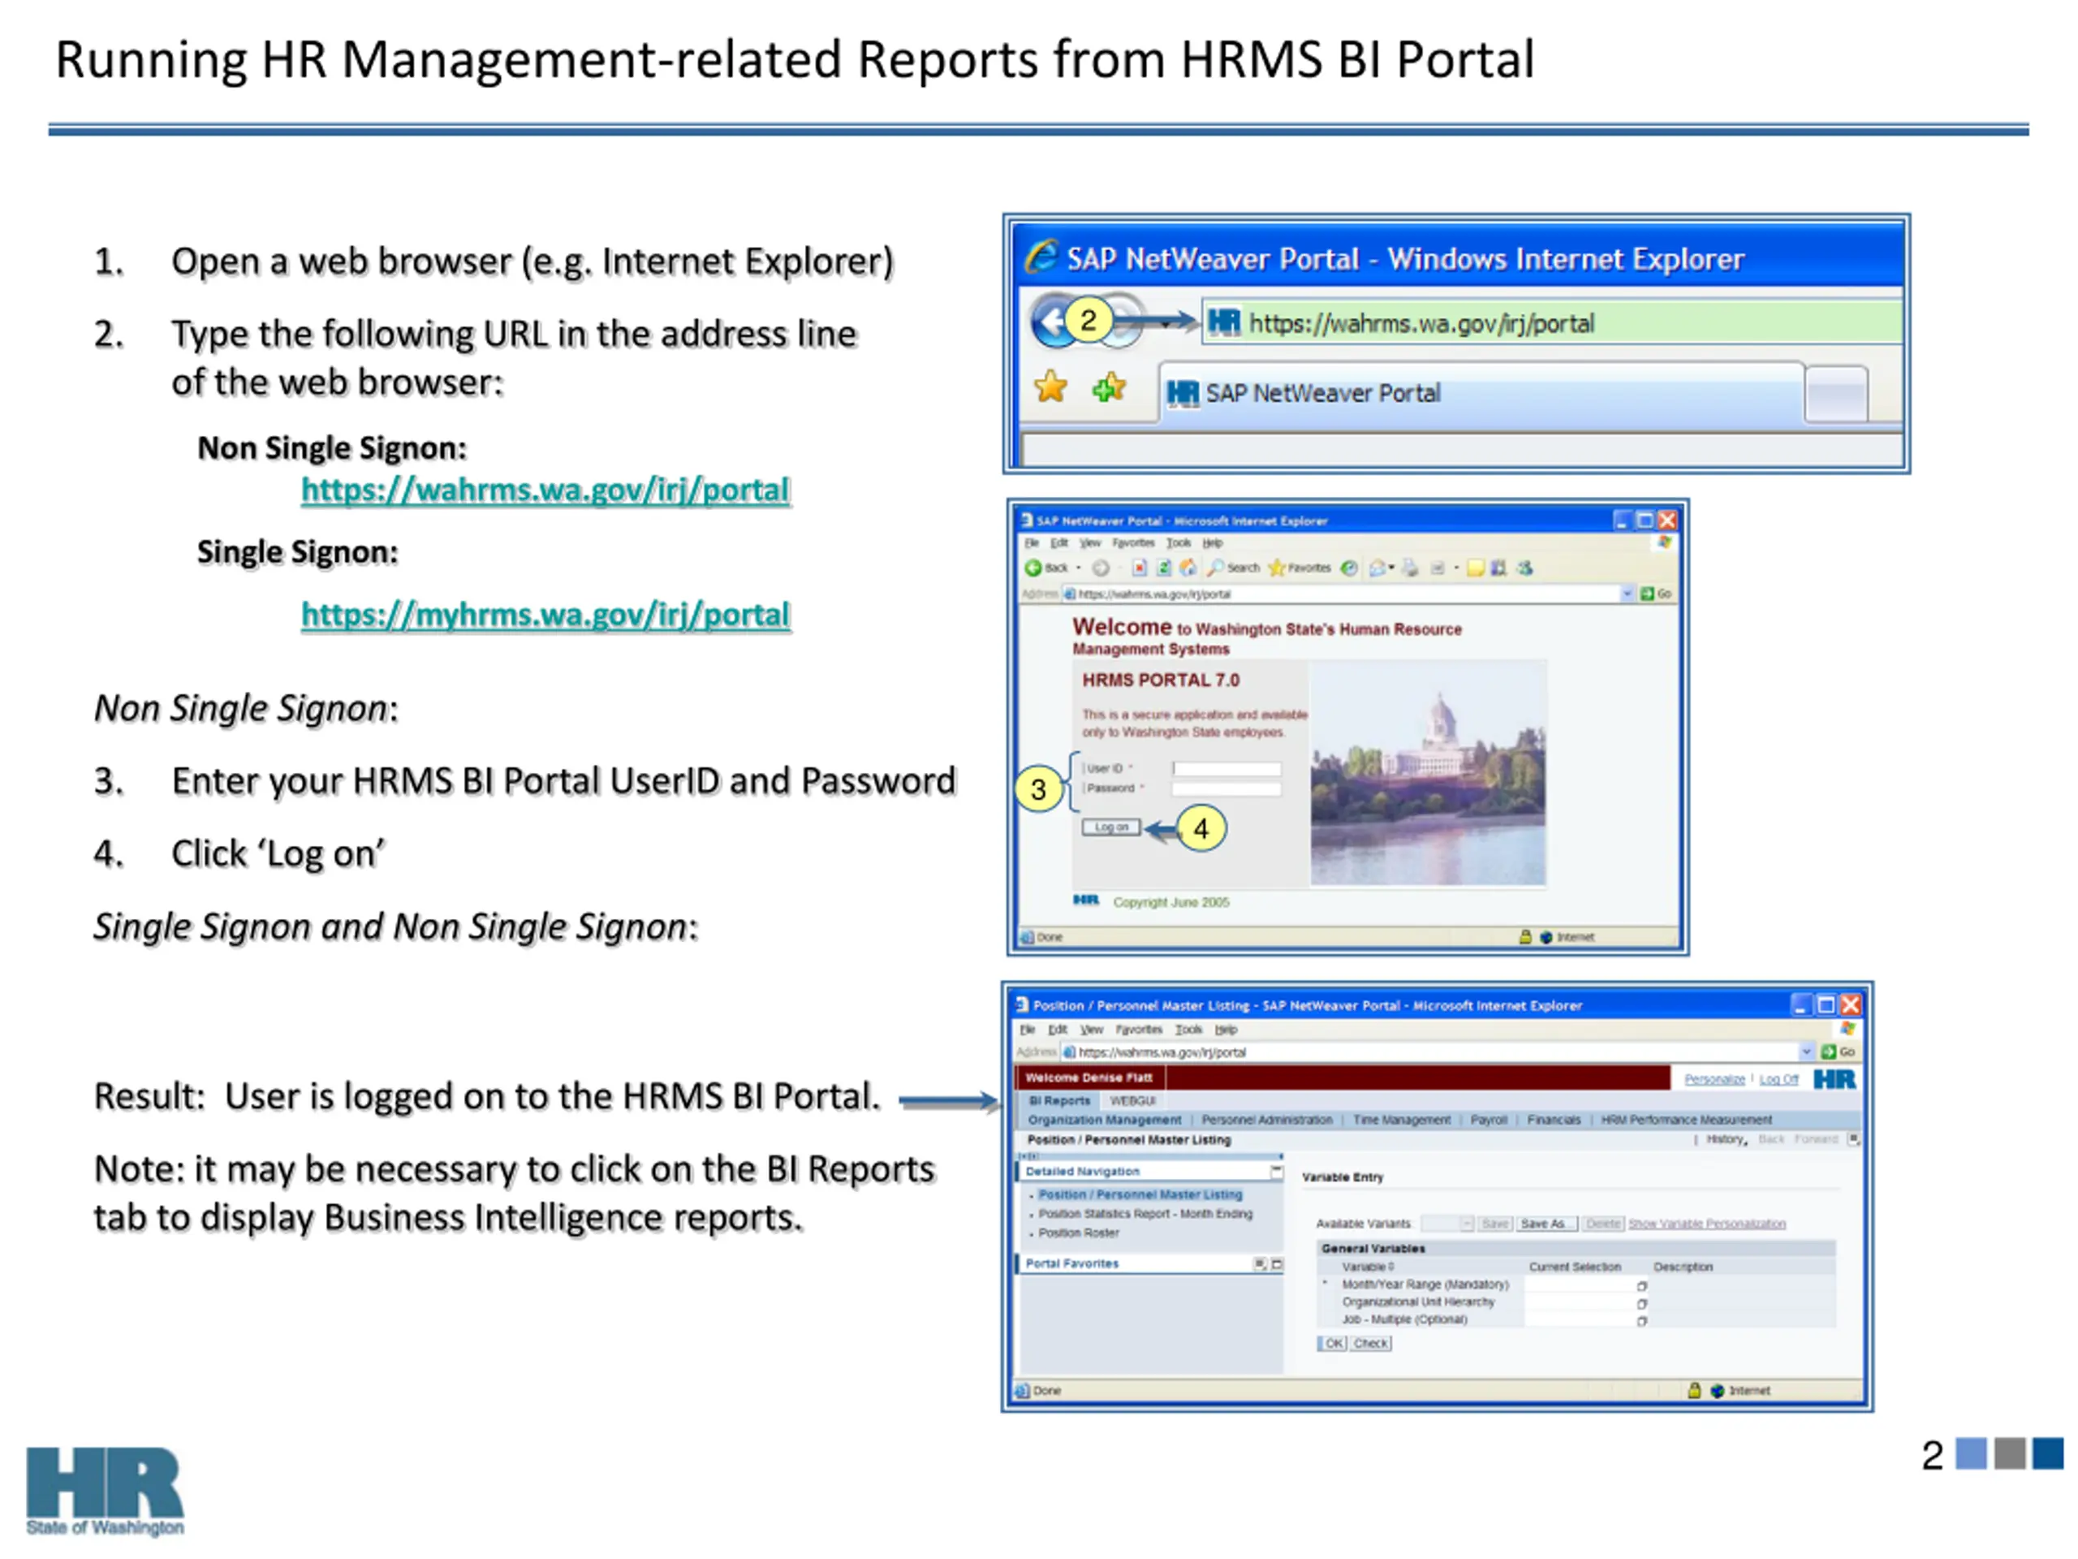Click the Edit icon in login window toolbar
This screenshot has width=2078, height=1559.
coord(1438,568)
